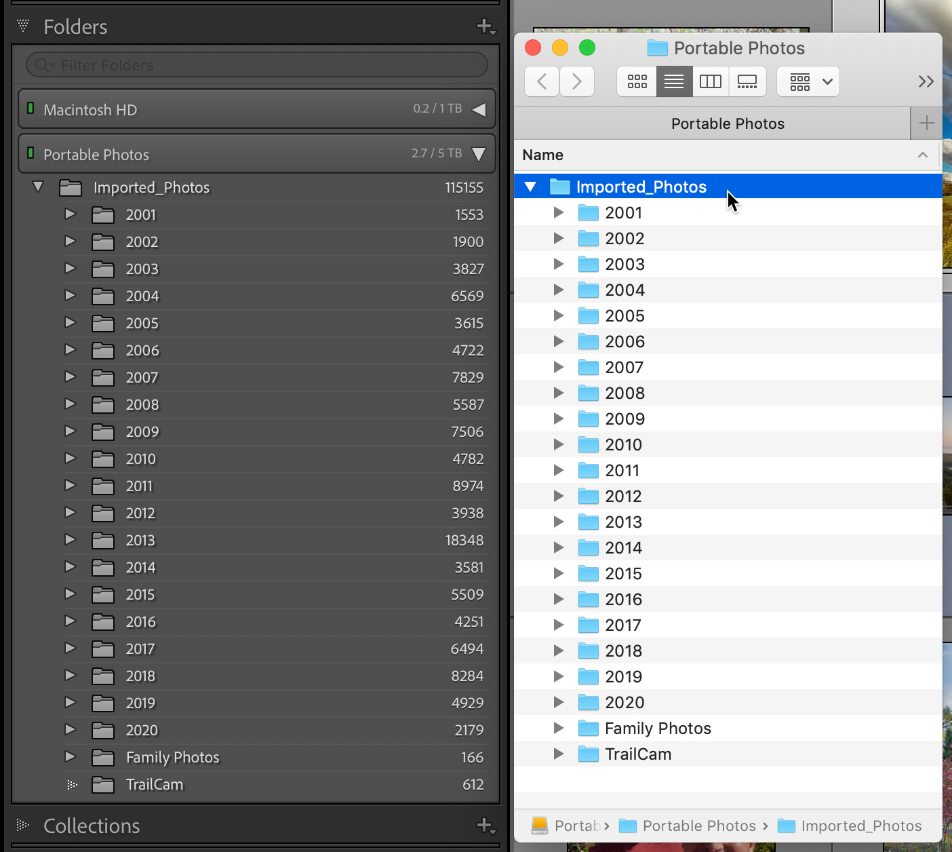
Task: Add a new Finder tab
Action: (x=926, y=123)
